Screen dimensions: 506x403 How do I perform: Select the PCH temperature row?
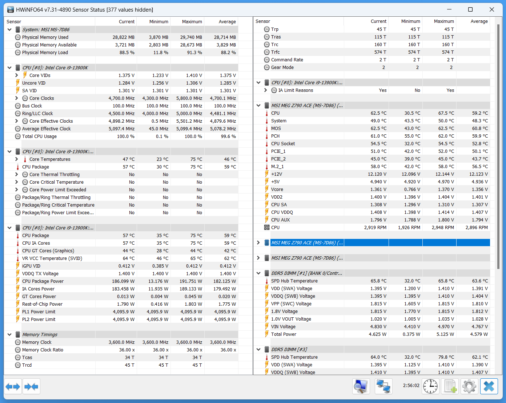(372, 136)
